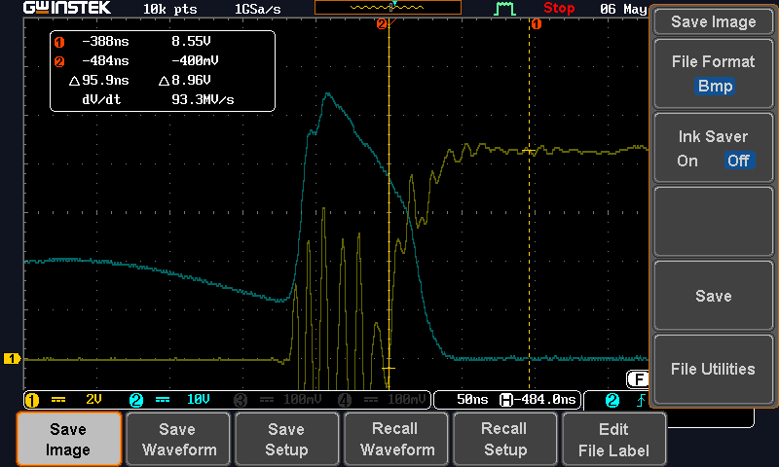Open the Recall Setup menu
Image resolution: width=779 pixels, height=467 pixels.
pyautogui.click(x=504, y=439)
